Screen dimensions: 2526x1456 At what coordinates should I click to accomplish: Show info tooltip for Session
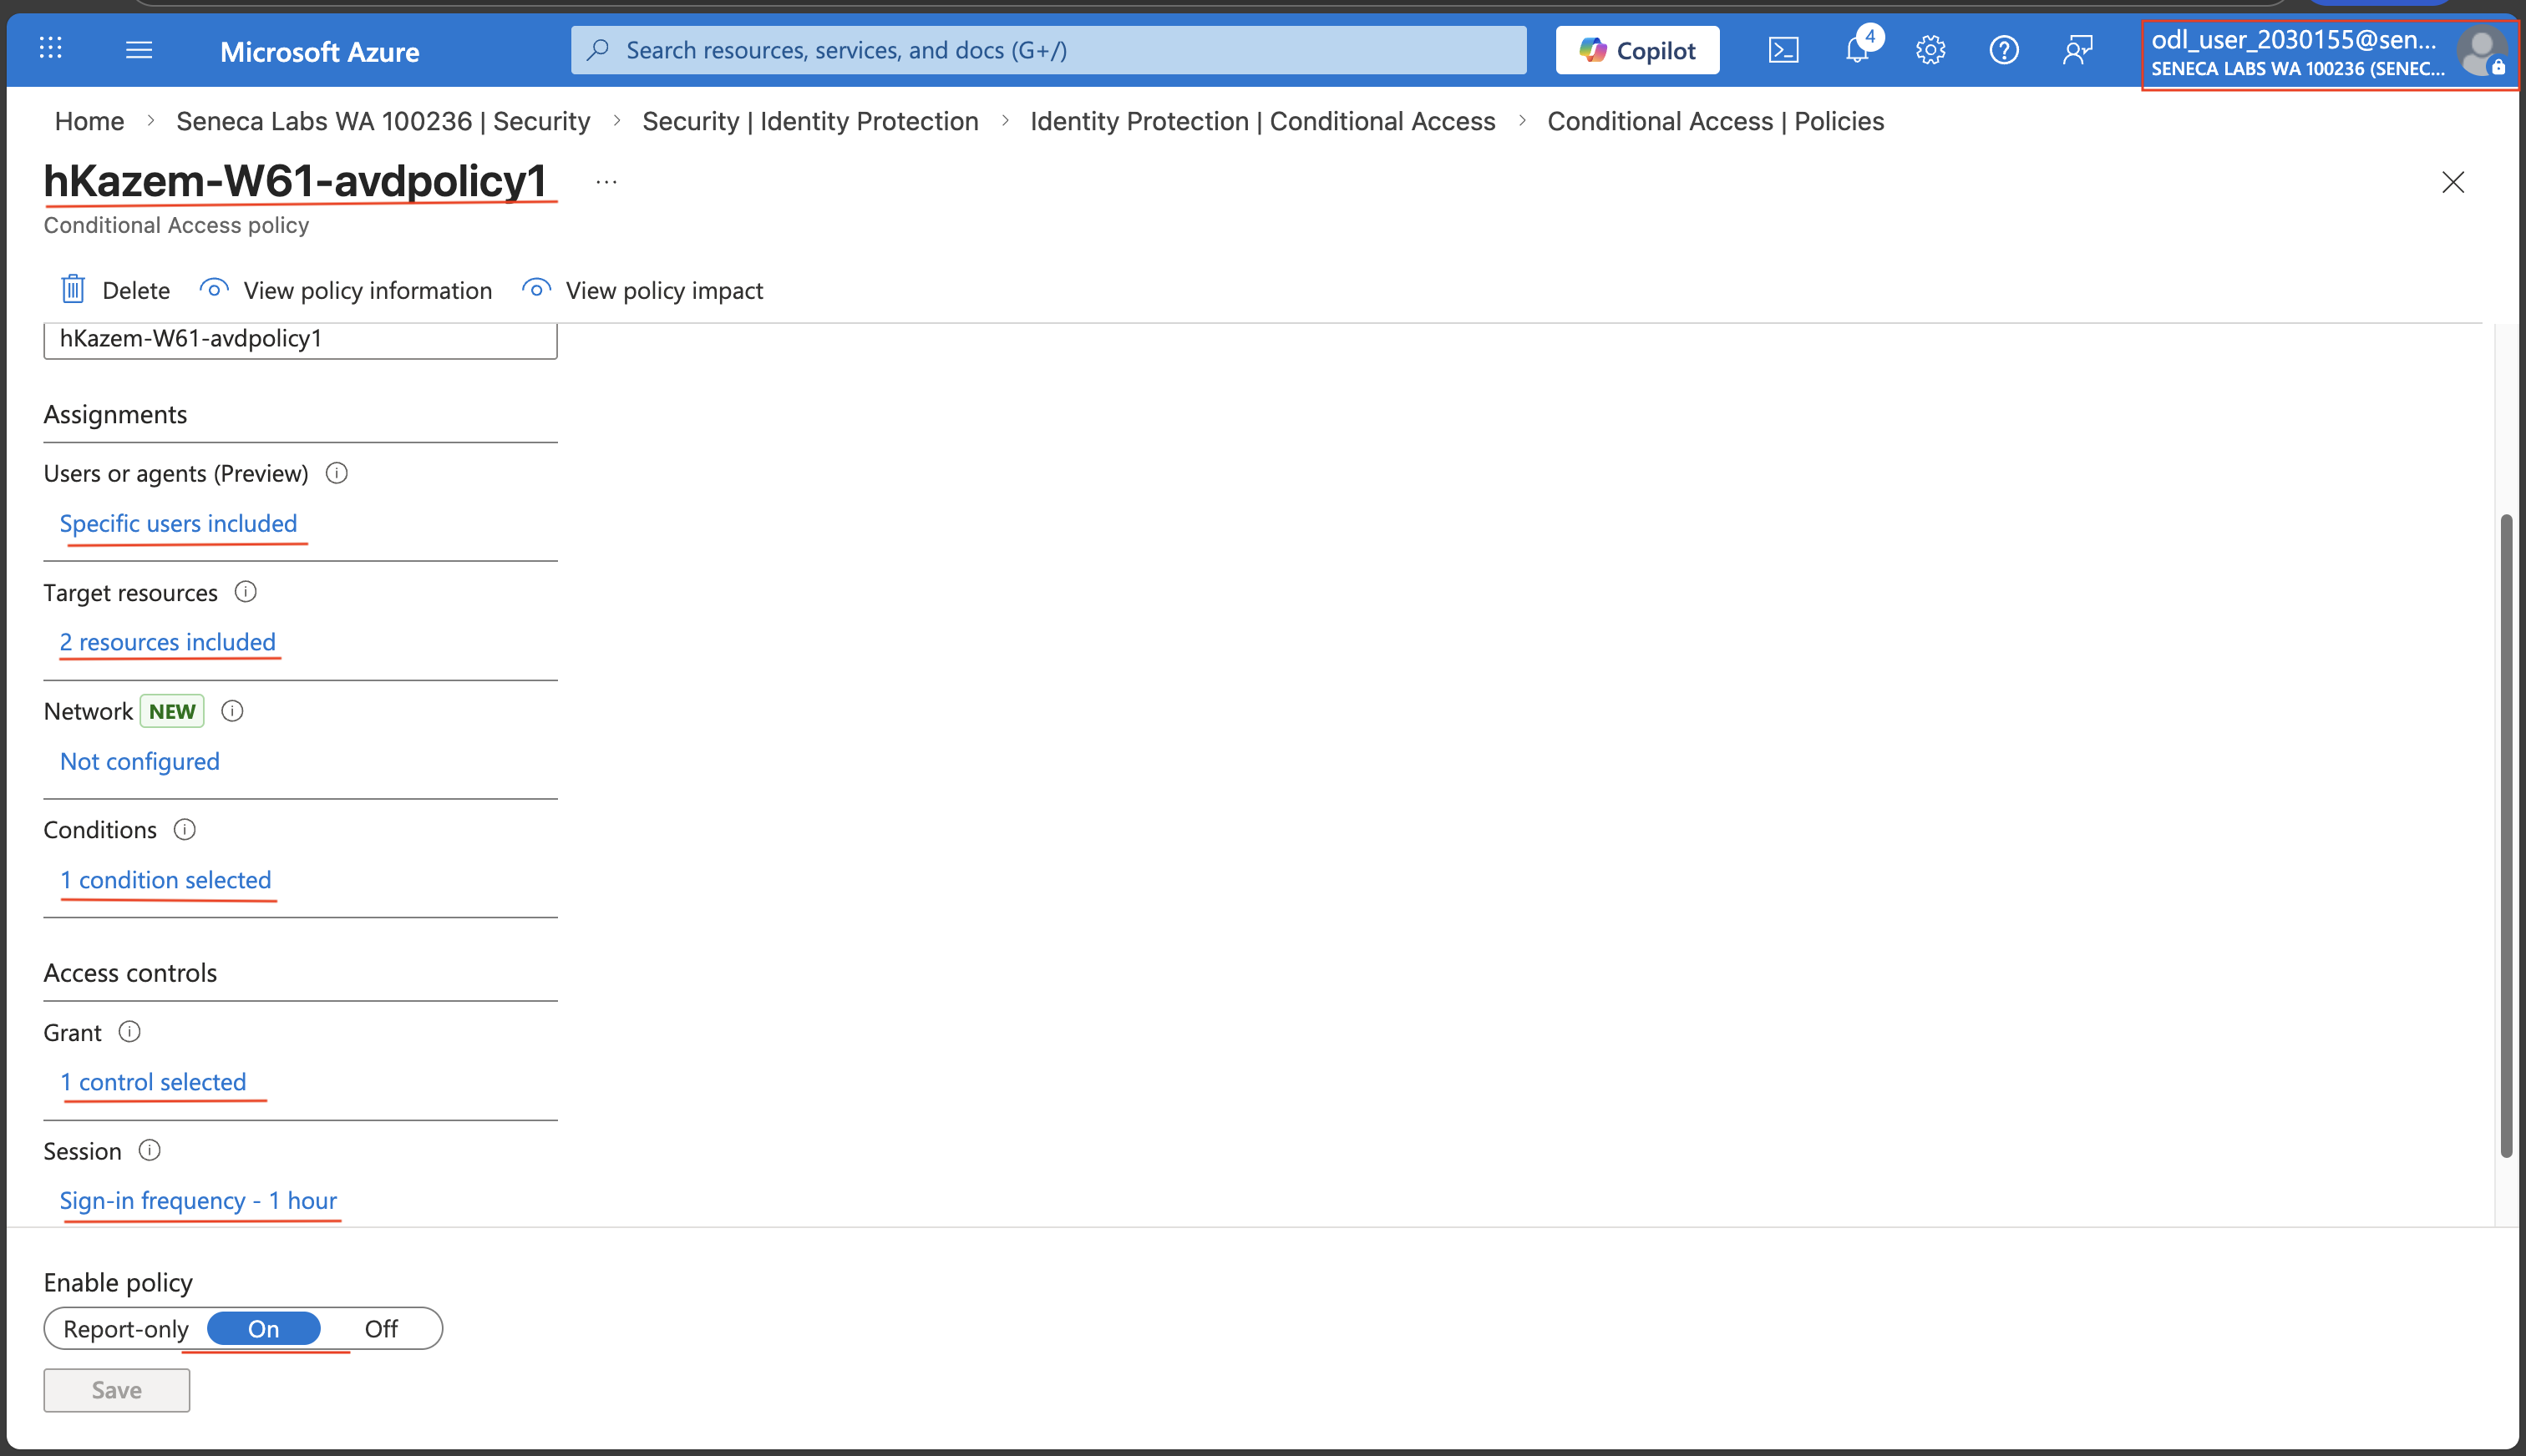(x=149, y=1150)
